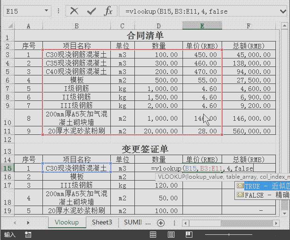Select column F header

click(249, 26)
